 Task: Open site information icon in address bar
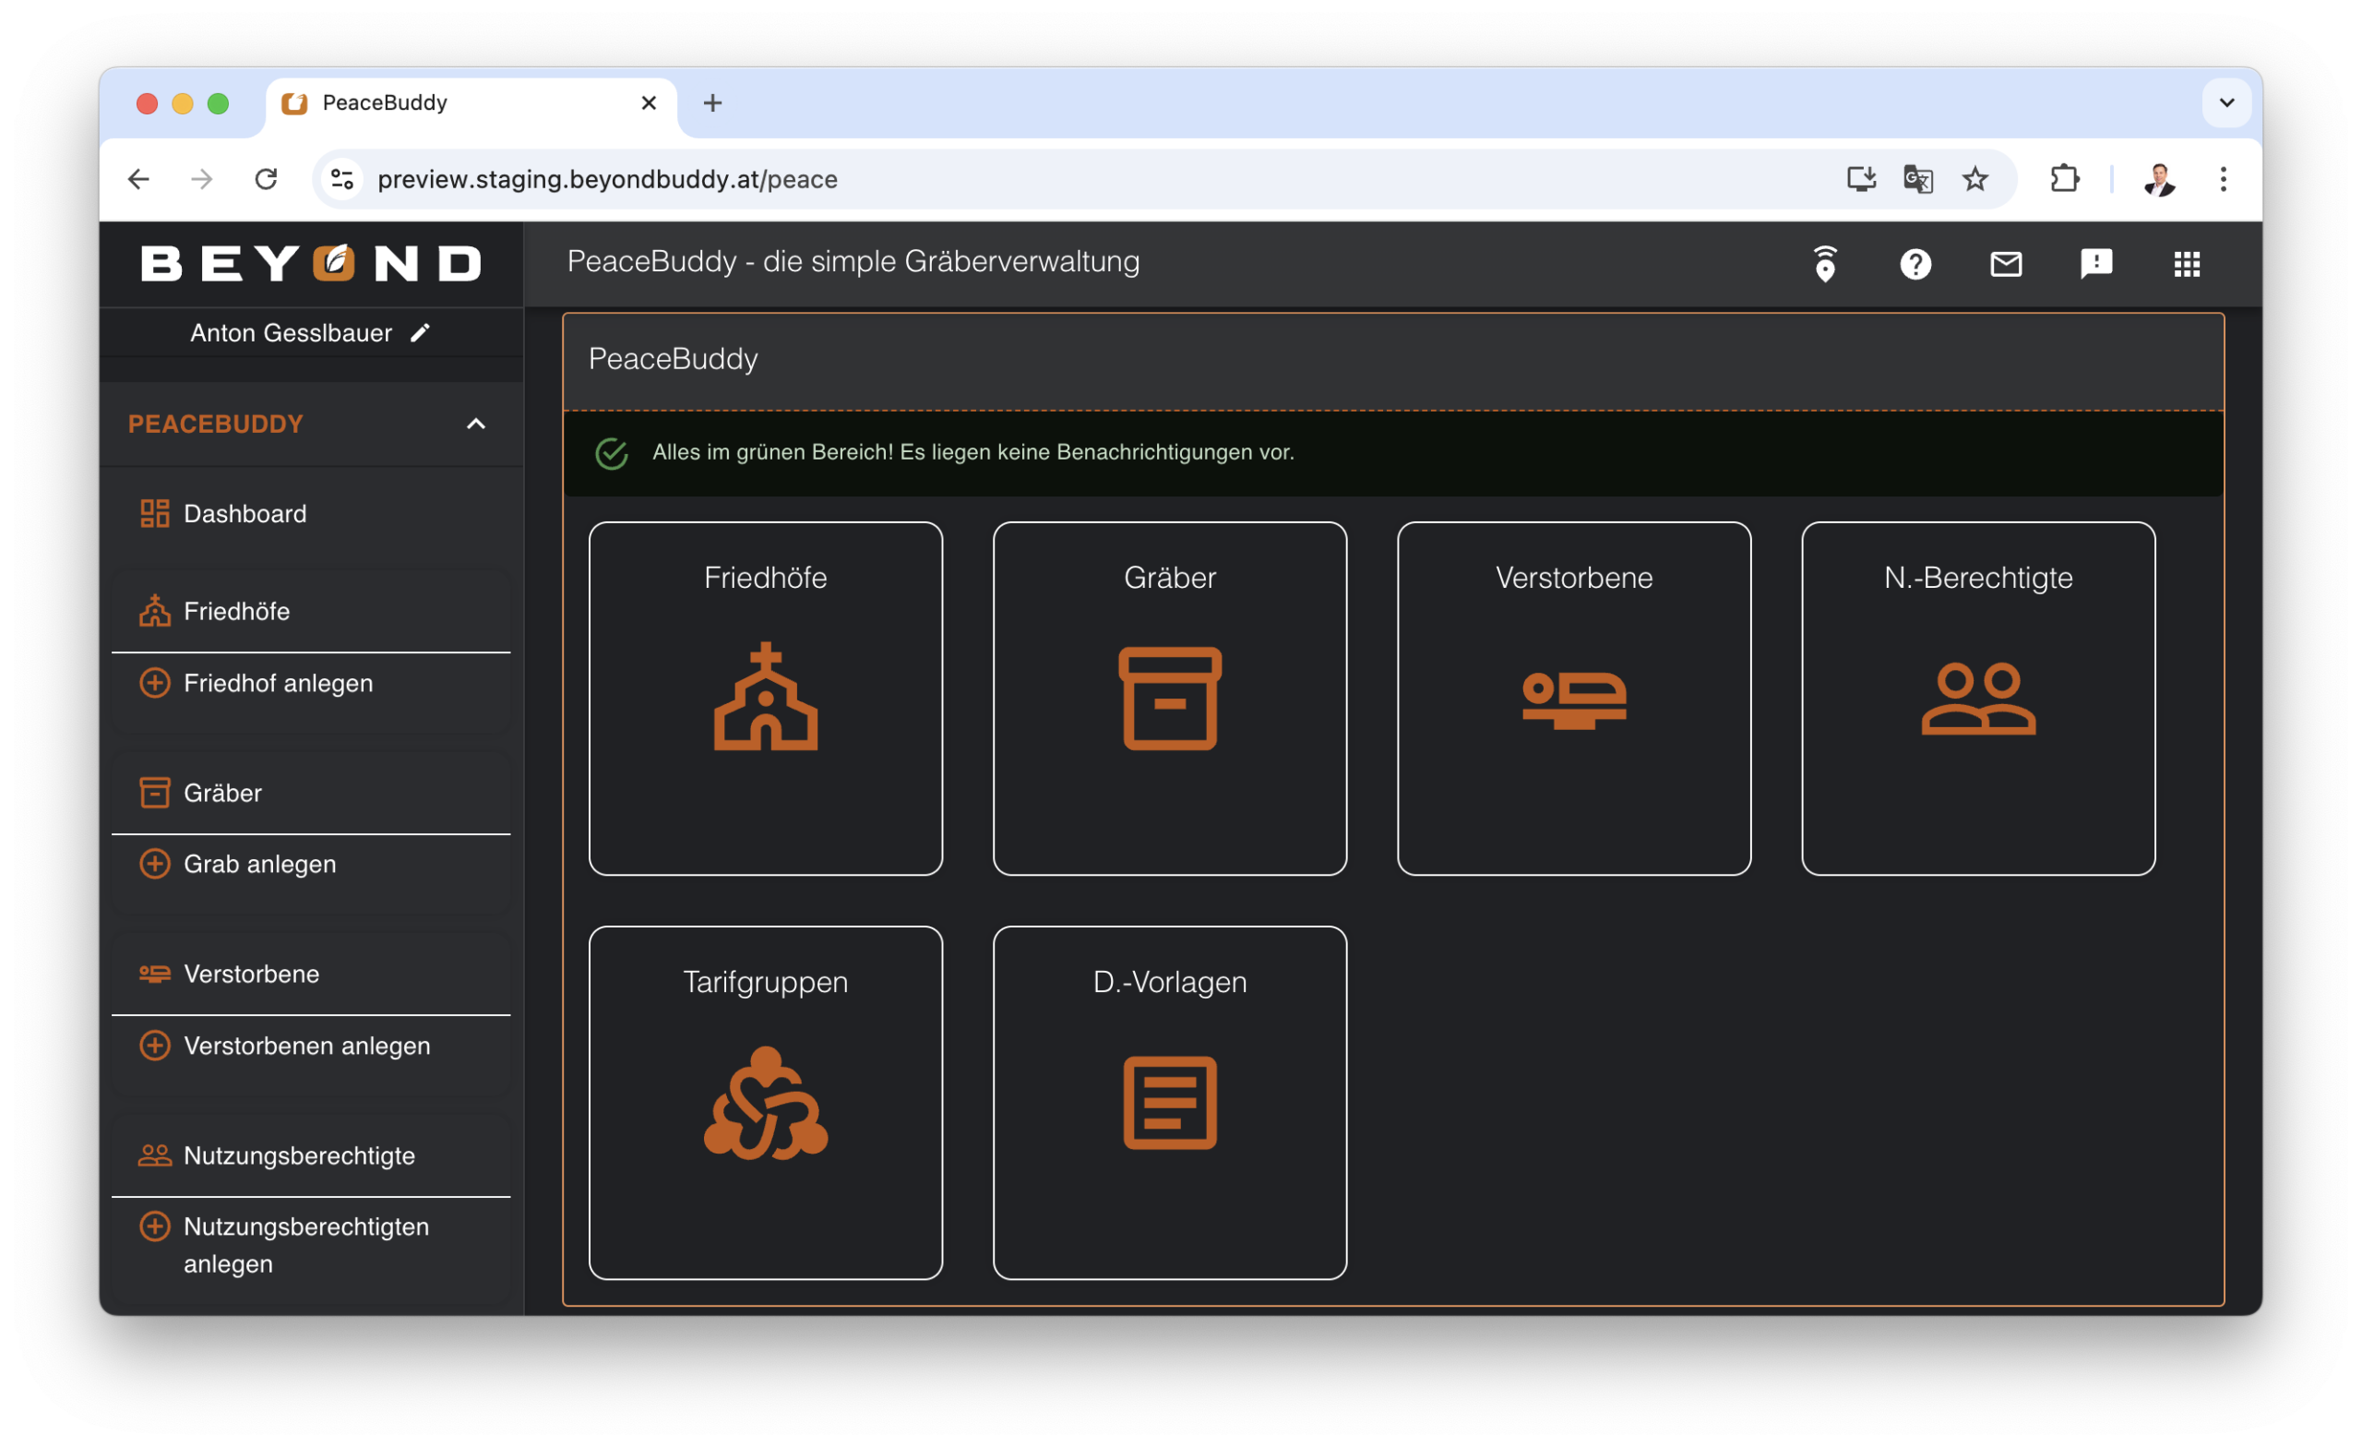tap(342, 179)
